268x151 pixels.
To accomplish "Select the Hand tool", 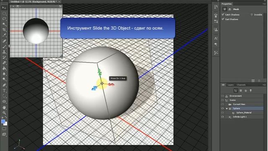I will [4, 107].
